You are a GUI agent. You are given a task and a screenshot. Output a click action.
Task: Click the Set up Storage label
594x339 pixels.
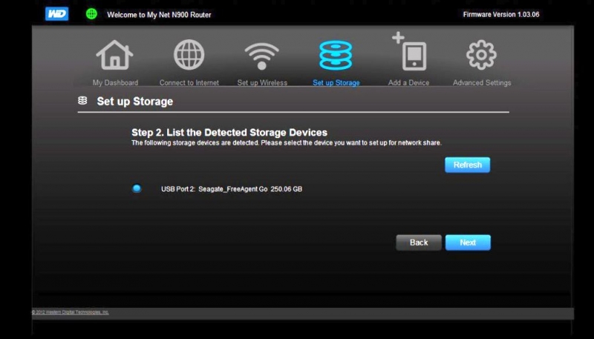click(x=336, y=82)
